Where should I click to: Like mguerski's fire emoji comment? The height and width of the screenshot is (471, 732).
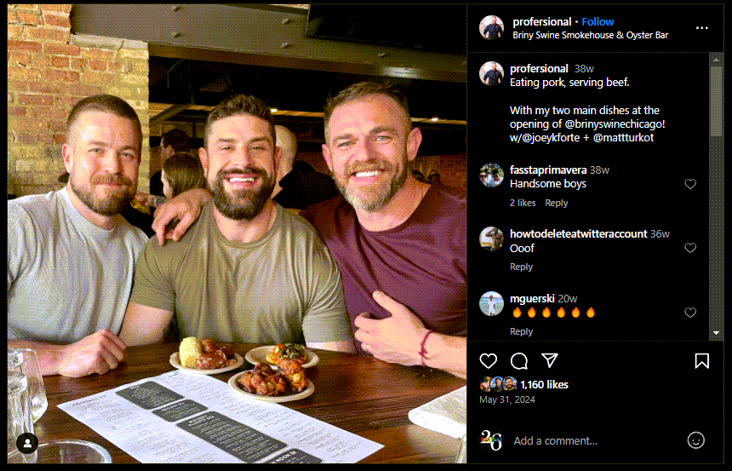coord(690,313)
